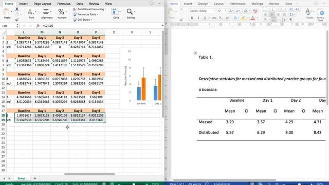The height and width of the screenshot is (185, 329).
Task: Select column Q header in Excel
Action: coord(114,32)
